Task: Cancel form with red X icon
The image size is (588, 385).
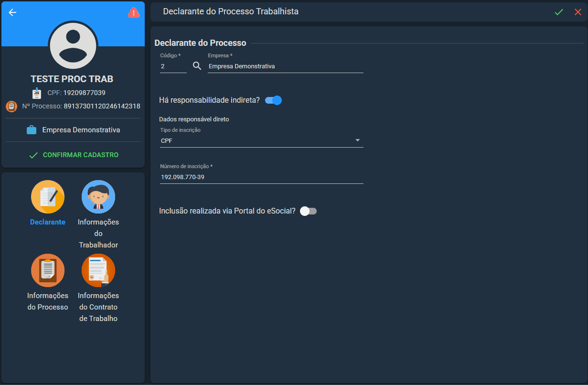Action: (578, 12)
